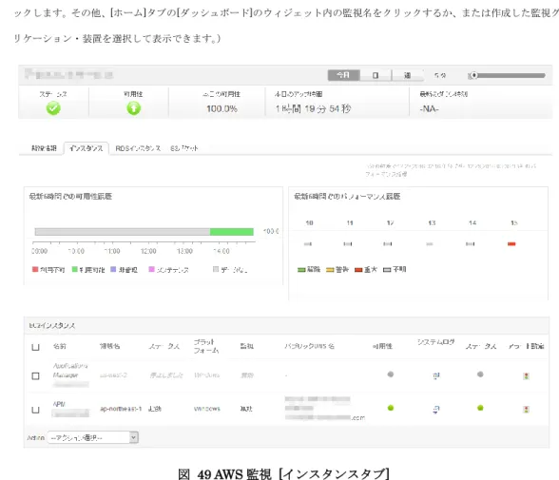Image resolution: width=559 pixels, height=480 pixels.
Task: Click the 重大 critical legend item
Action: coord(366,269)
